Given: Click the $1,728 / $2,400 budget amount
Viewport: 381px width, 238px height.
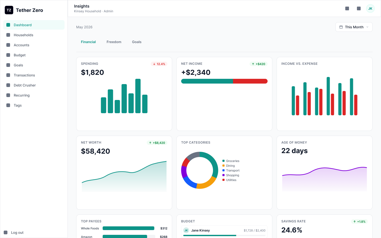Looking at the screenshot, I should (x=255, y=230).
